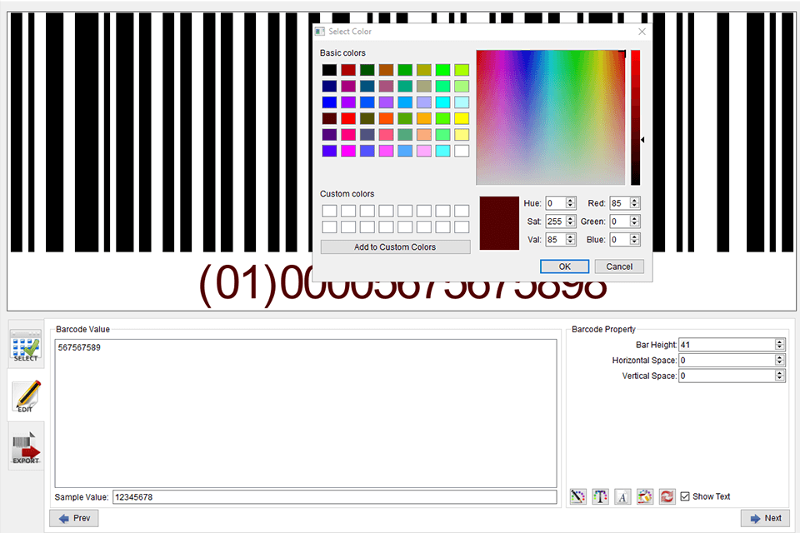Confirm the color with OK
This screenshot has width=800, height=533.
tap(564, 266)
